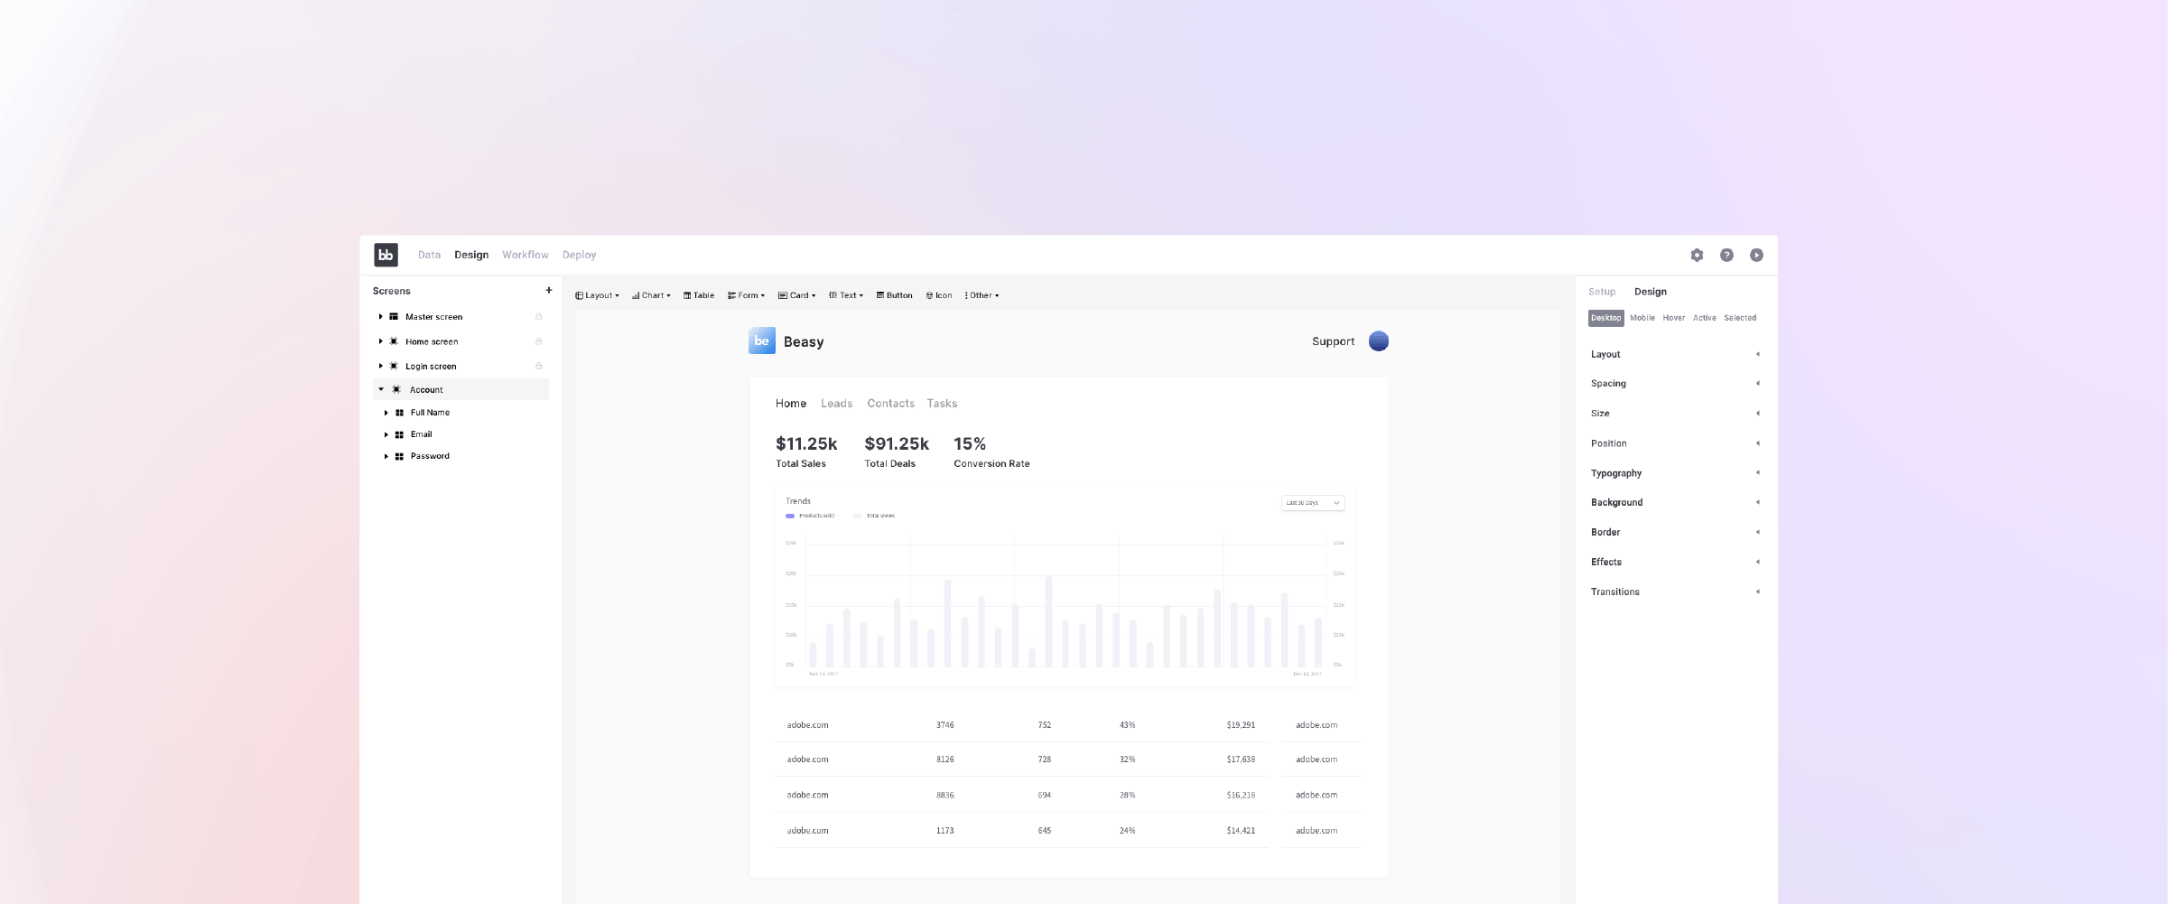Screen dimensions: 2168x904
Task: Switch to the Workflow tab
Action: (x=525, y=255)
